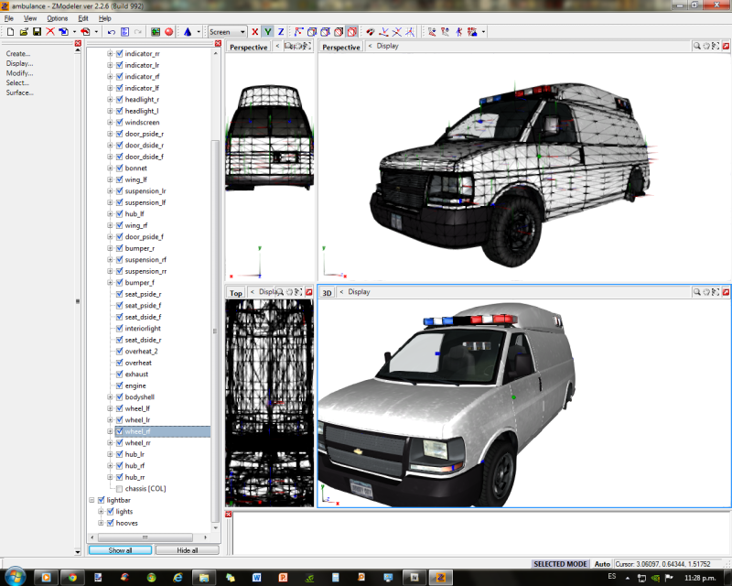Click the Open file toolbar icon
This screenshot has width=732, height=586.
(x=23, y=31)
